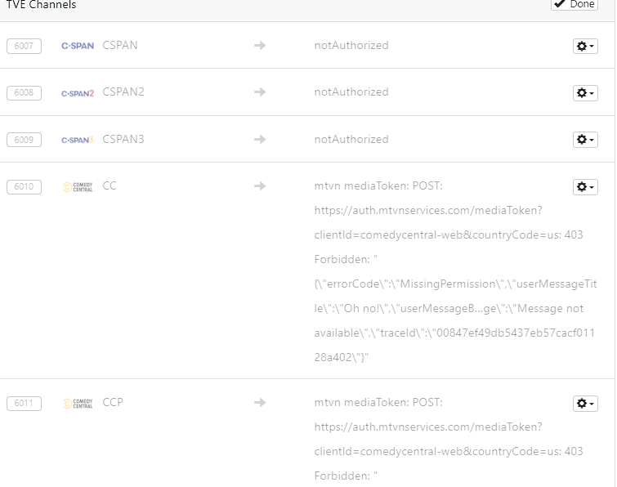
Task: Click the arrow icon in CSPAN2 row
Action: point(260,92)
